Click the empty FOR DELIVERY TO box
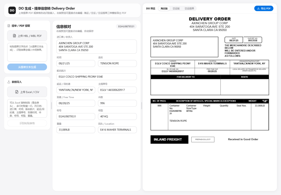The image size is (281, 195). click(x=186, y=87)
